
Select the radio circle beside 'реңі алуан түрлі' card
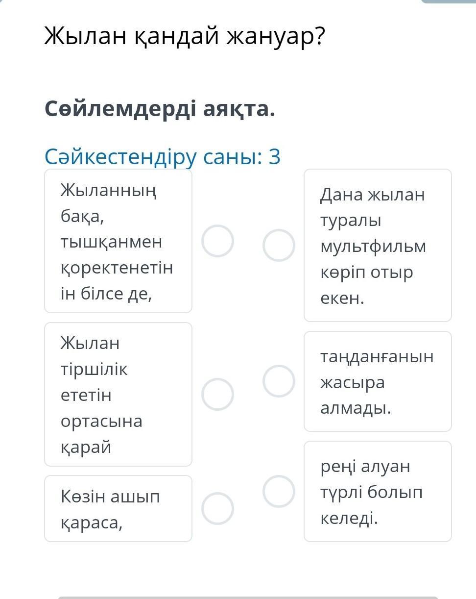(279, 491)
